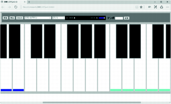Click the browser refresh icon

(x=16, y=7)
